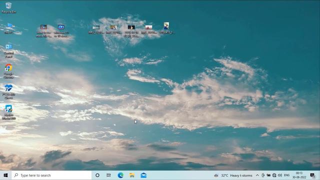320x180 pixels.
Task: Select the This PC desktop icon
Action: click(x=9, y=28)
